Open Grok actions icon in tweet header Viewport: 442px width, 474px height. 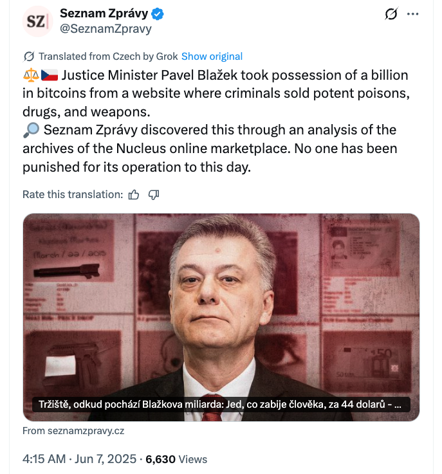click(391, 14)
